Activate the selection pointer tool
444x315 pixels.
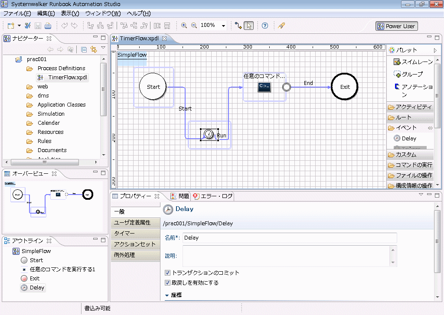click(x=249, y=26)
